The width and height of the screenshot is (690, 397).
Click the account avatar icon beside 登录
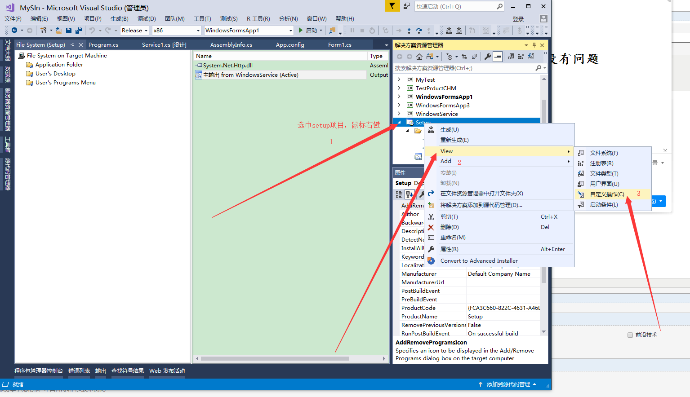coord(543,19)
